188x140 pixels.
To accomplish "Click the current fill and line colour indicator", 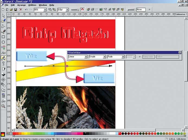I will pos(3,134).
